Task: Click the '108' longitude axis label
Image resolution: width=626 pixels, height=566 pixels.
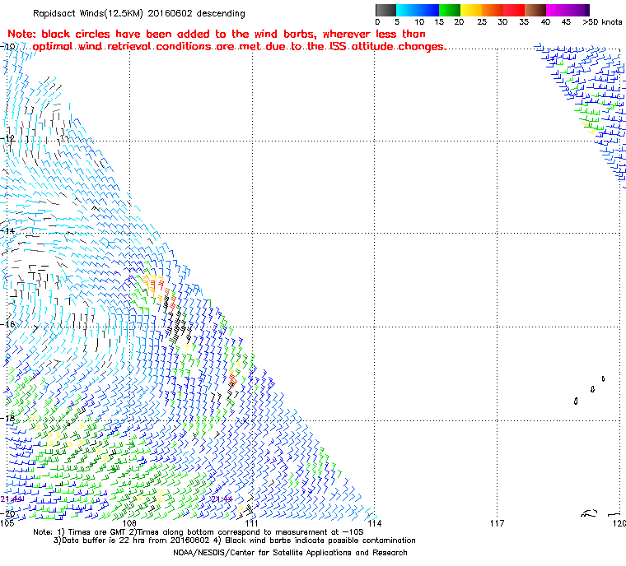Action: [129, 523]
